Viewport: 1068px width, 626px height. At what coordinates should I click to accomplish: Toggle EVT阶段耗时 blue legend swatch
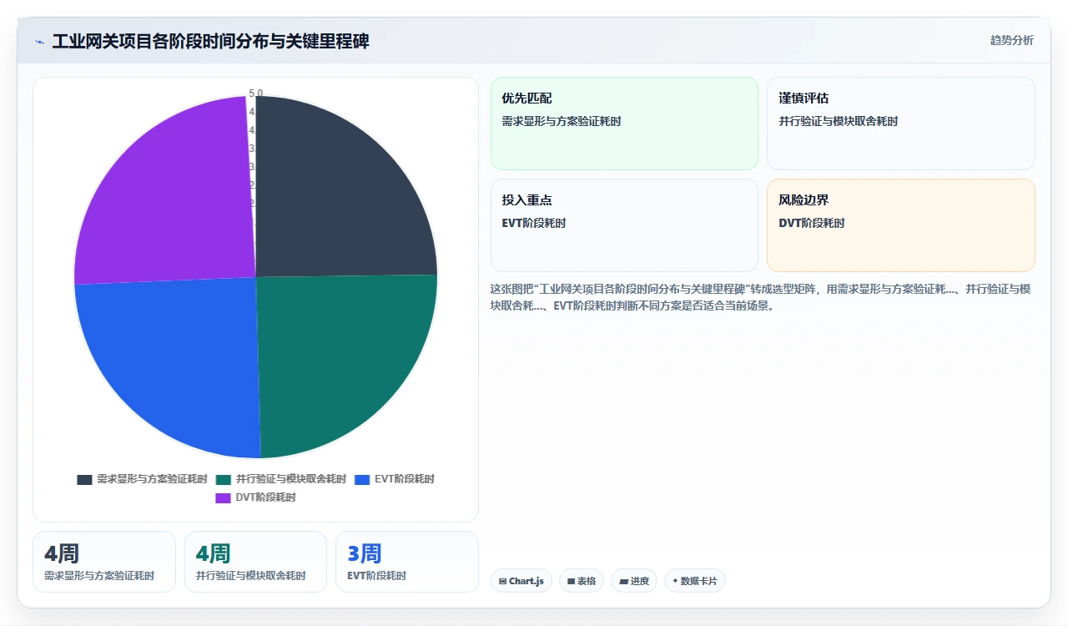coord(362,480)
